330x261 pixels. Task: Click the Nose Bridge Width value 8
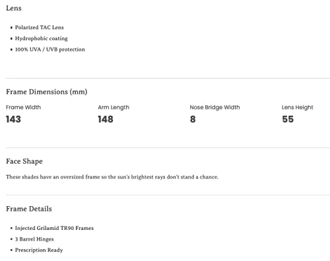click(193, 119)
